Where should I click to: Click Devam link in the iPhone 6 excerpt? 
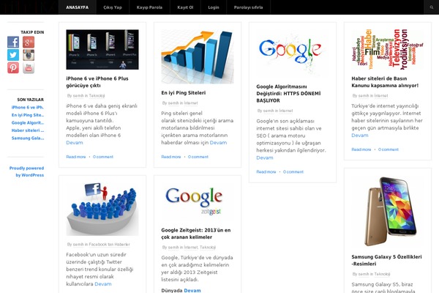[75, 142]
